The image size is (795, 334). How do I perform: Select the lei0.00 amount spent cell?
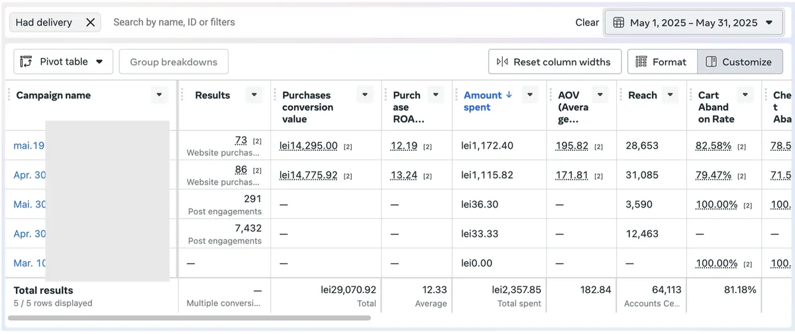[500, 263]
